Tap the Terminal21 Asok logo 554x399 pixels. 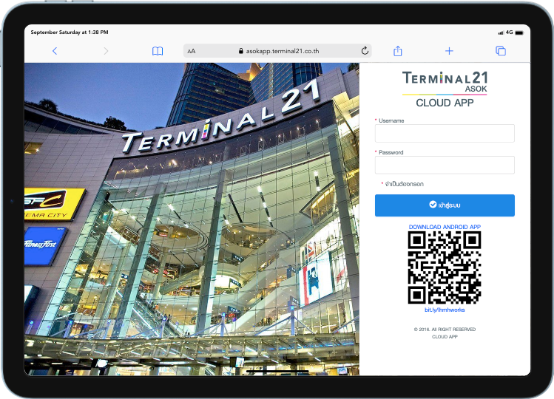point(445,83)
